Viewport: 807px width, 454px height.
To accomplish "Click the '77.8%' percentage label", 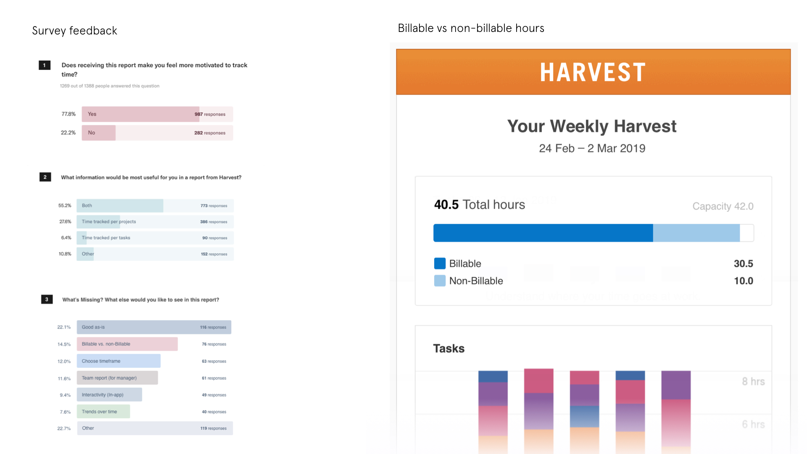I will pos(69,114).
